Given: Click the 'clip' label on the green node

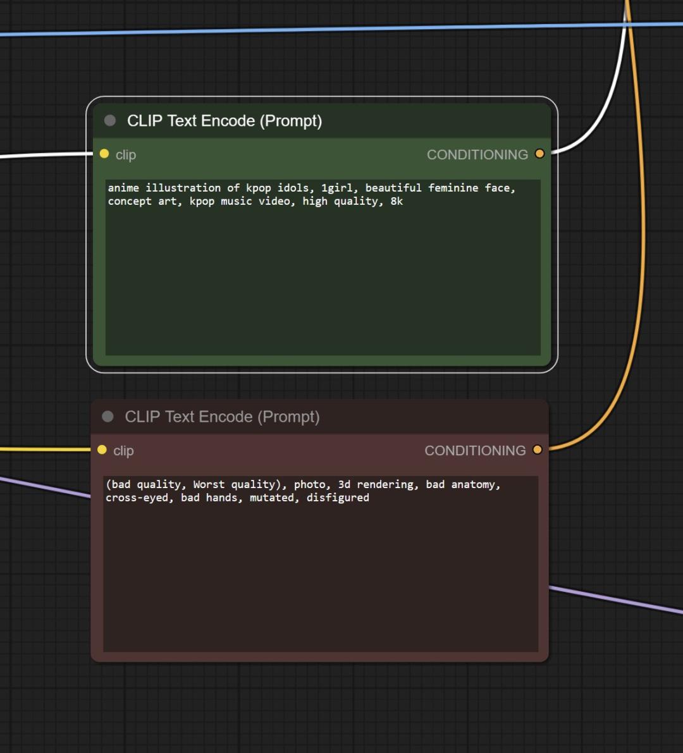Looking at the screenshot, I should click(x=126, y=155).
